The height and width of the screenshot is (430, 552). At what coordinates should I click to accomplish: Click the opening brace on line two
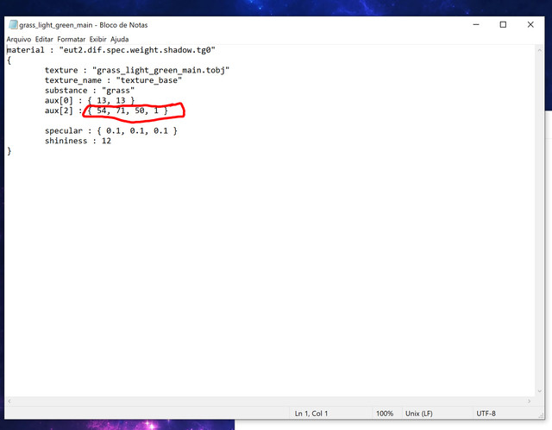(x=9, y=60)
